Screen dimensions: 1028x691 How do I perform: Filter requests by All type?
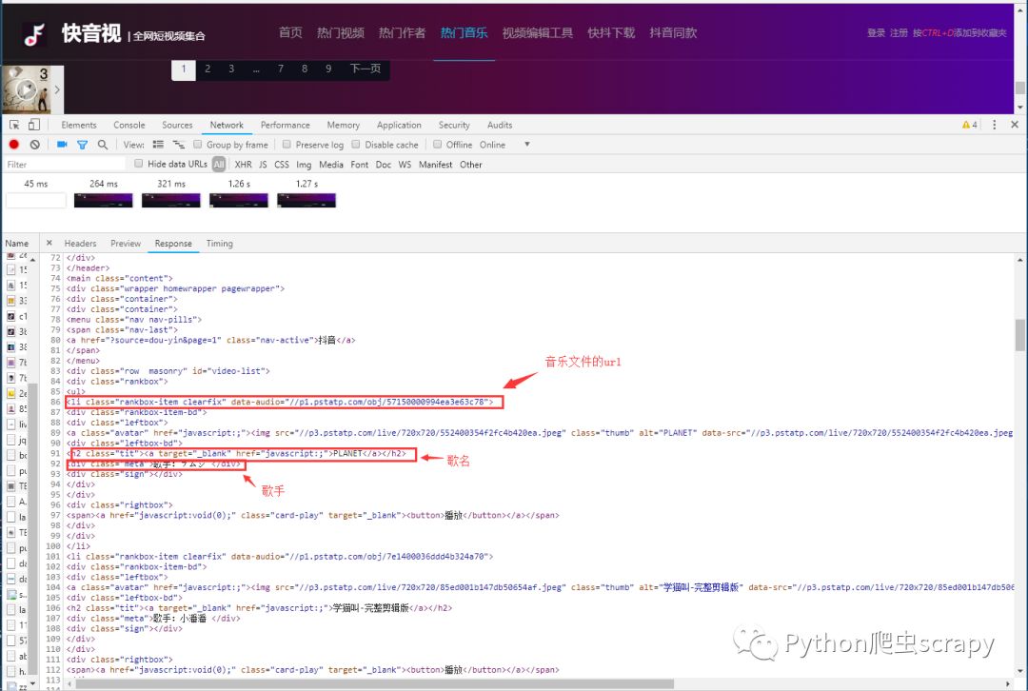click(219, 165)
